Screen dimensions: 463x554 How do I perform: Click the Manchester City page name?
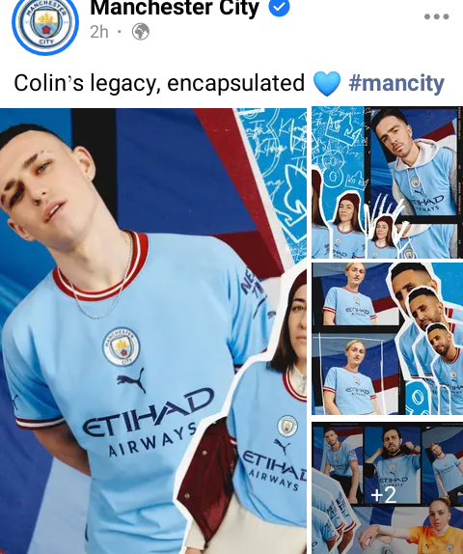pyautogui.click(x=175, y=7)
